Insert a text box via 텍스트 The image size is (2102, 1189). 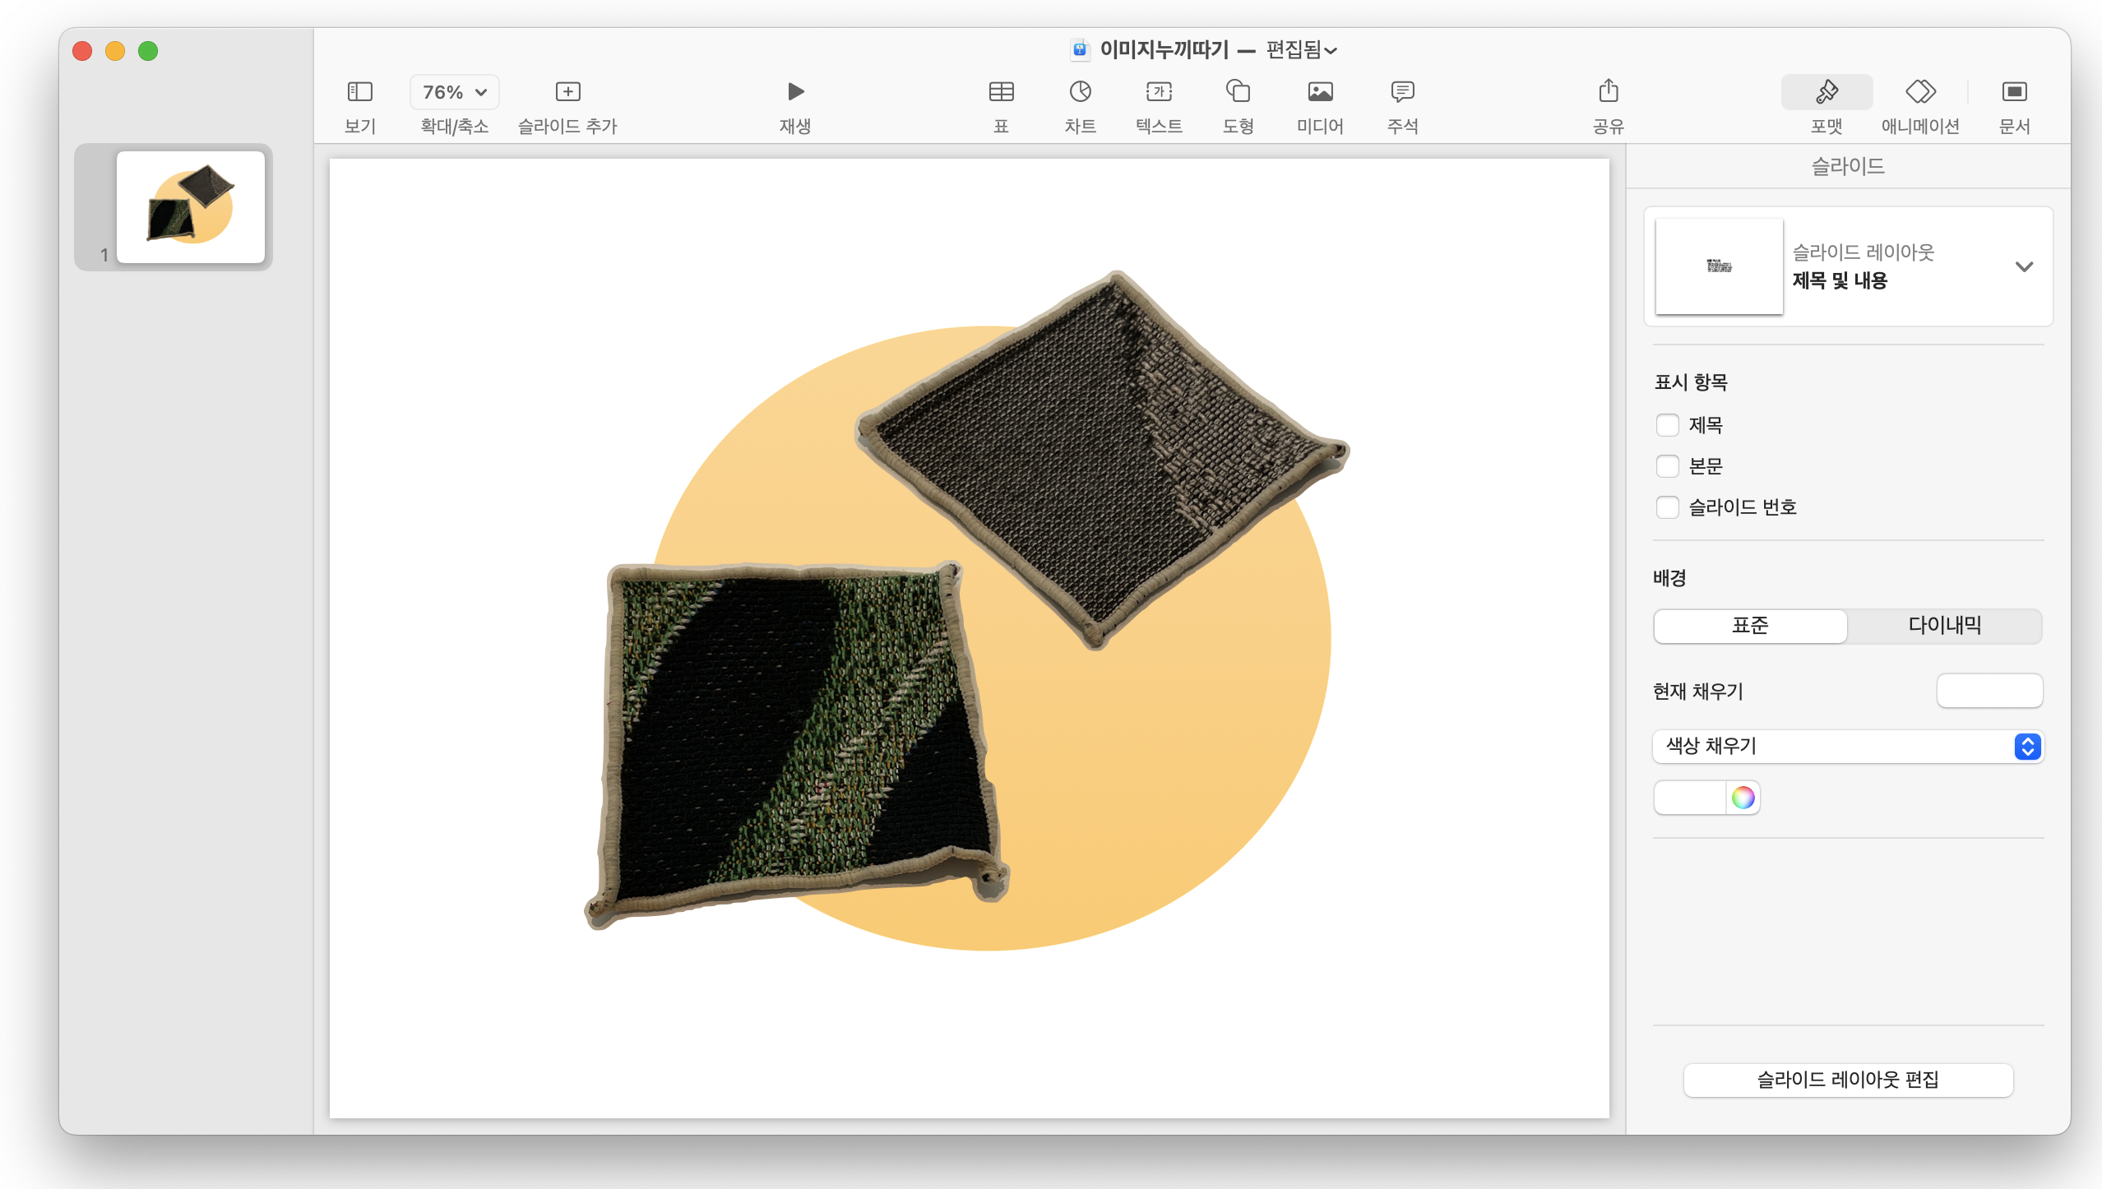coord(1159,92)
